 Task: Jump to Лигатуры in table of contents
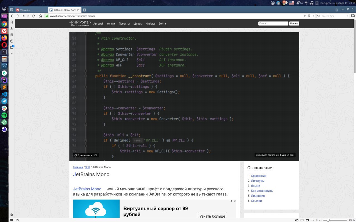[258, 181]
